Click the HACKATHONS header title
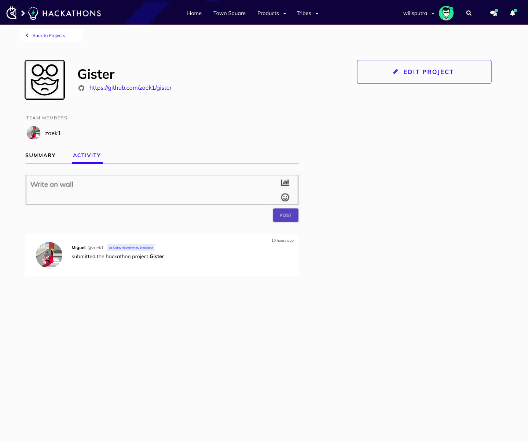Screen dimensions: 528x442 click(72, 14)
